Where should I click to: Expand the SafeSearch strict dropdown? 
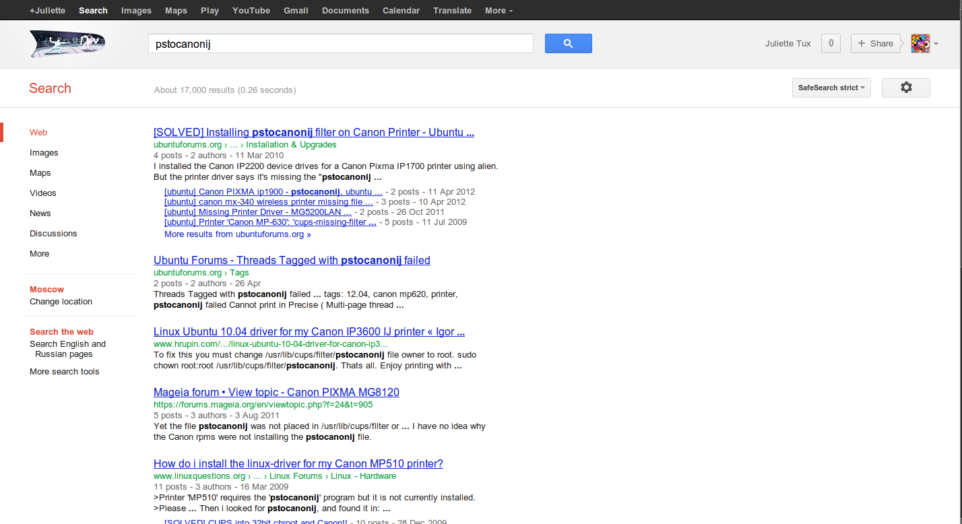[831, 88]
